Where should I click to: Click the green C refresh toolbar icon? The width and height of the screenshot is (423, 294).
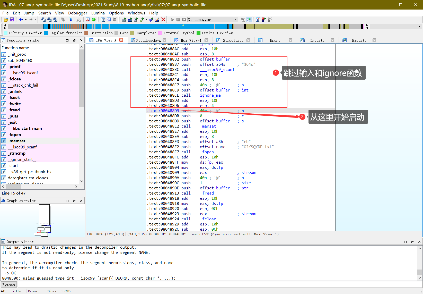249,20
